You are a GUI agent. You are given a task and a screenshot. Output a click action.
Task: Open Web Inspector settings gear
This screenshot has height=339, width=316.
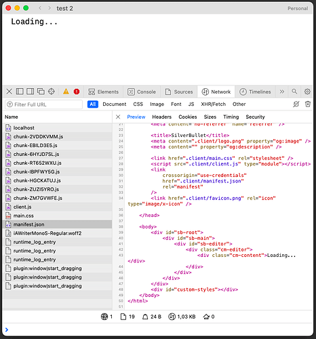click(x=307, y=92)
